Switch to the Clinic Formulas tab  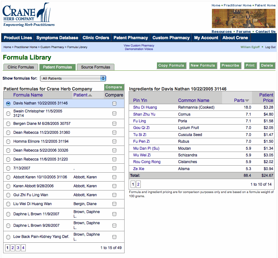point(21,67)
